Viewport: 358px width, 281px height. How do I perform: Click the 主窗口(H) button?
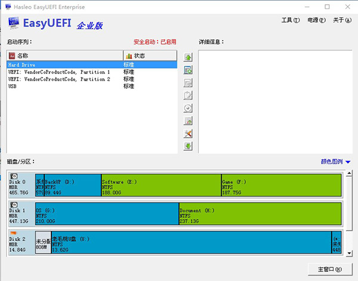[x=330, y=269]
